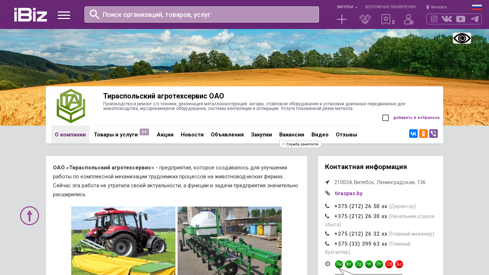Click the Tuesday (Вт) working day indicator

[x=349, y=264]
